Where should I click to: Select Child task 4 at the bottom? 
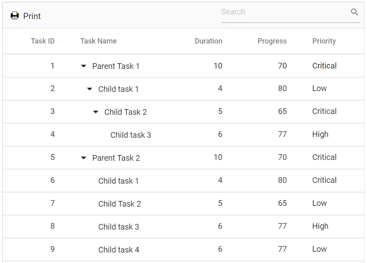(x=119, y=249)
